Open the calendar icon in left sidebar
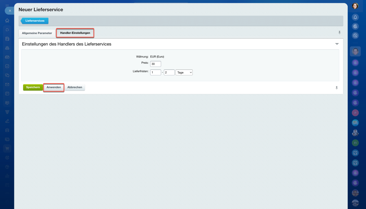The image size is (366, 209). (7, 94)
